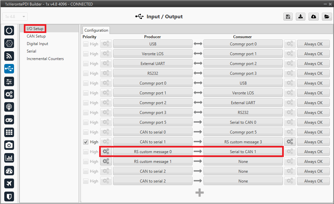Image resolution: width=334 pixels, height=204 pixels.
Task: Click Always OK button for USB row
Action: 313,44
